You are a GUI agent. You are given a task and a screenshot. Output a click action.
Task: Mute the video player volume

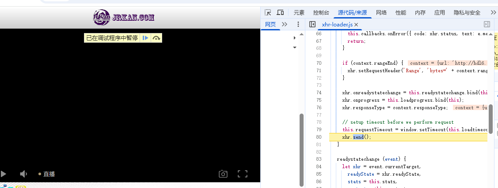24,174
